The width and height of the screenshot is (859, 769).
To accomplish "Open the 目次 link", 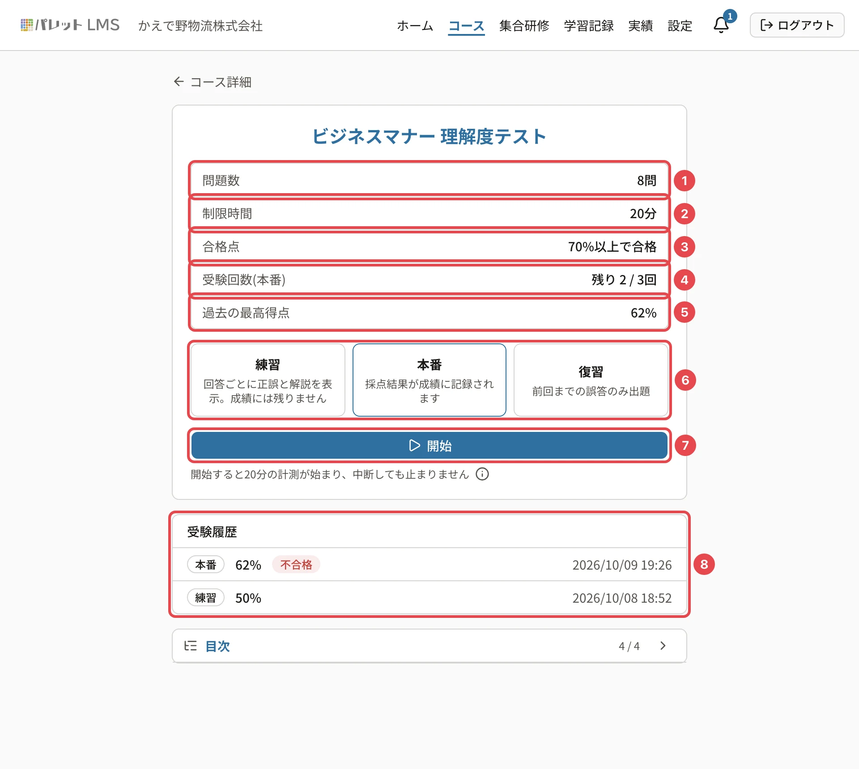I will coord(217,646).
